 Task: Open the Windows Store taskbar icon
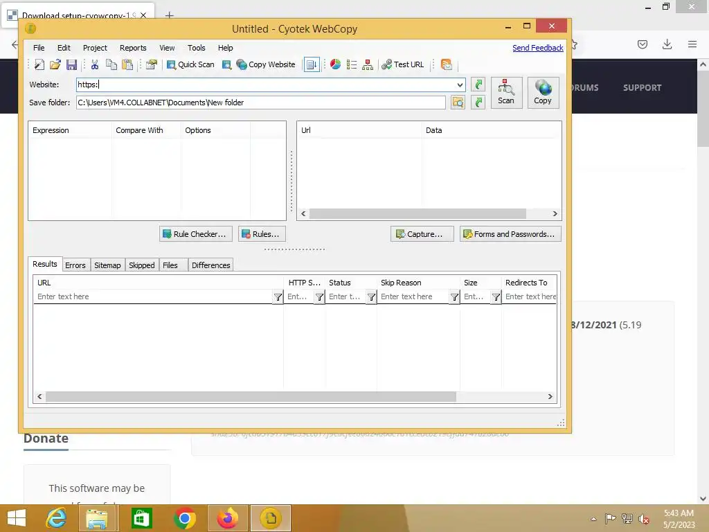141,518
